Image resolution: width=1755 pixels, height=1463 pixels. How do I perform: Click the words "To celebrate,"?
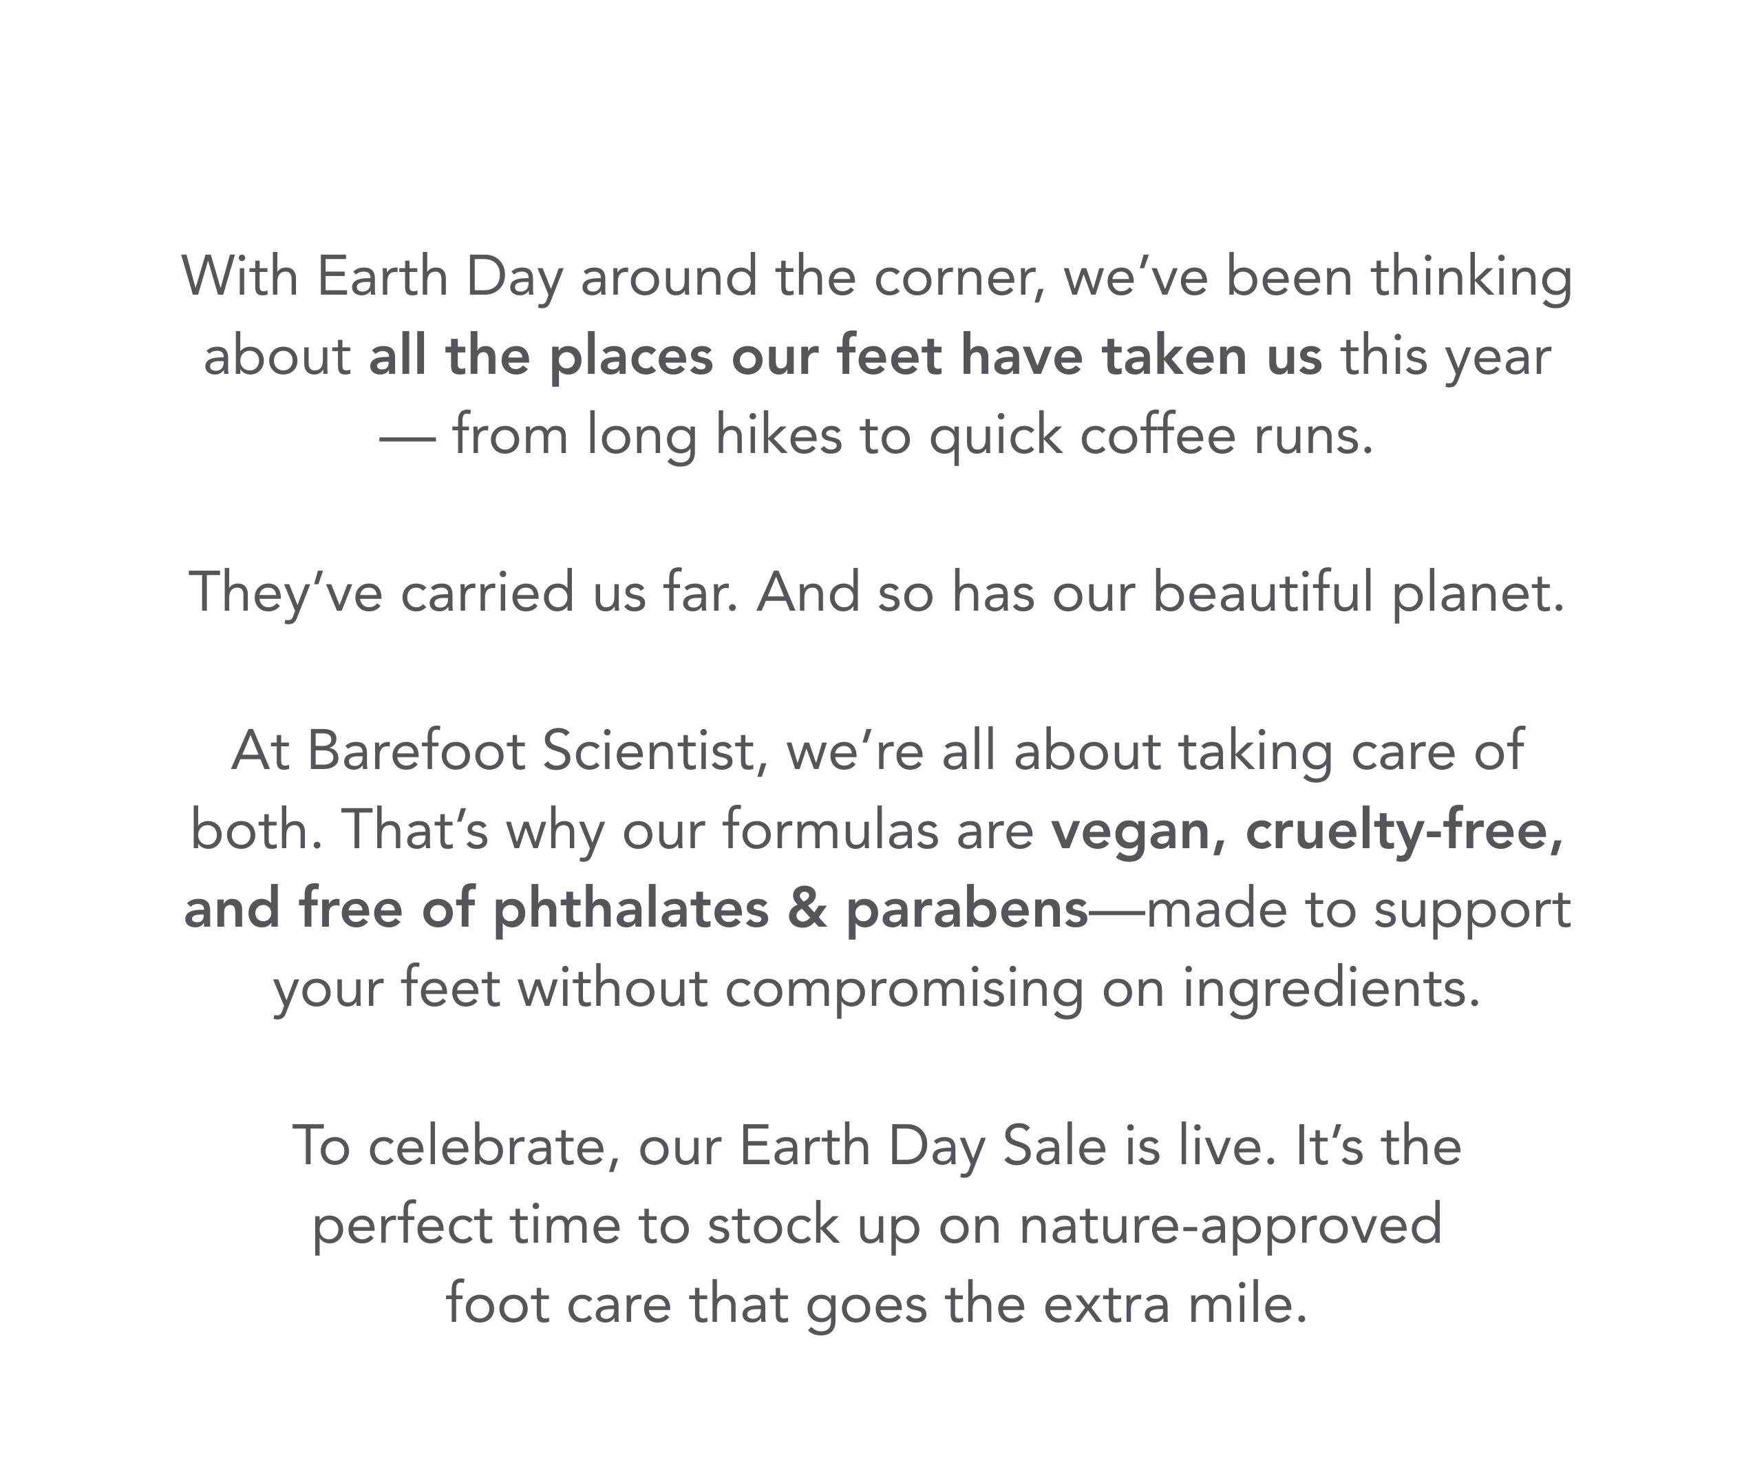(457, 1146)
